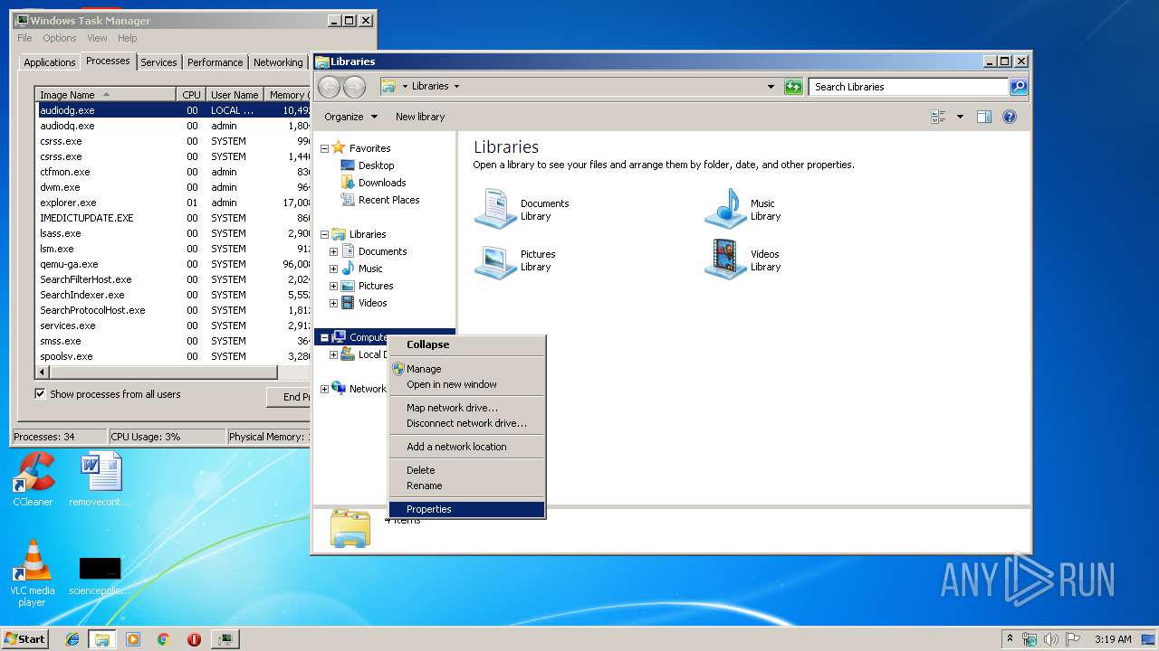
Task: Collapse the Libraries tree node
Action: tap(324, 234)
